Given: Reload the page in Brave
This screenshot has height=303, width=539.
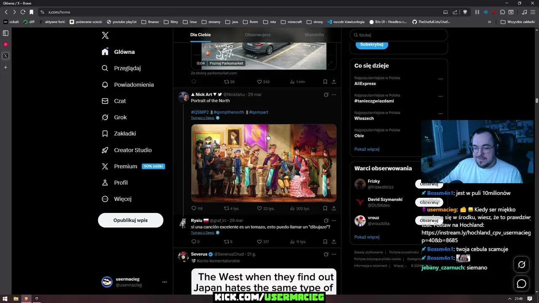Looking at the screenshot, I should click(x=23, y=12).
